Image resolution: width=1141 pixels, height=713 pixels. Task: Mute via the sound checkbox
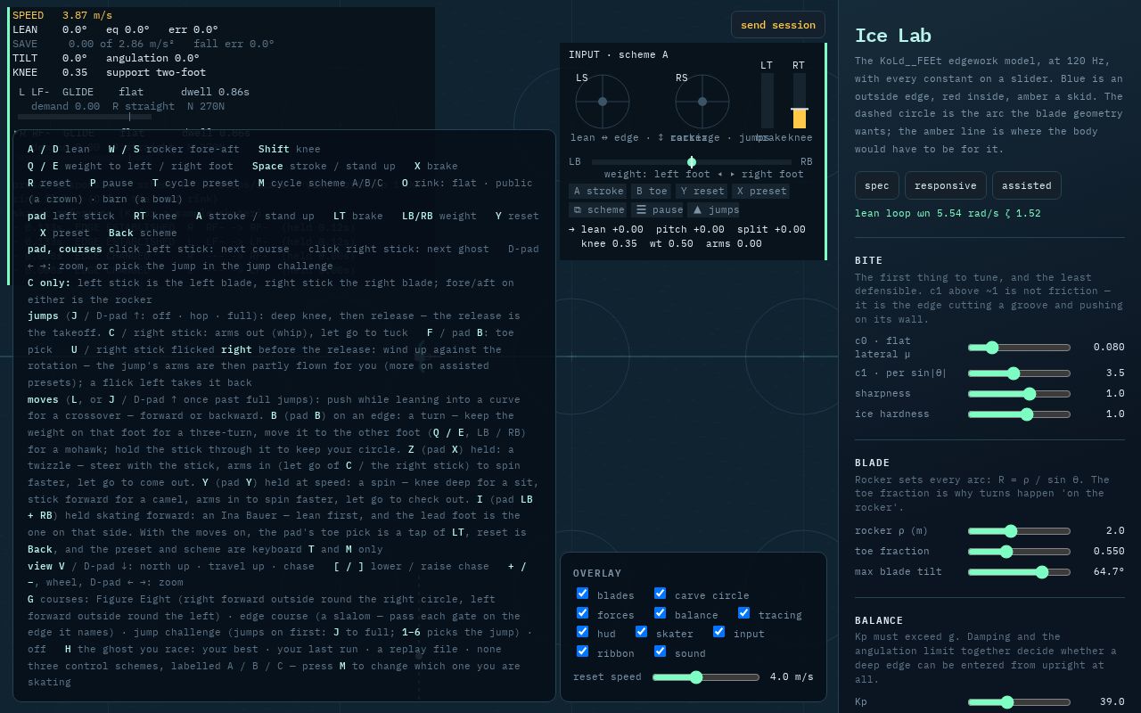point(661,652)
